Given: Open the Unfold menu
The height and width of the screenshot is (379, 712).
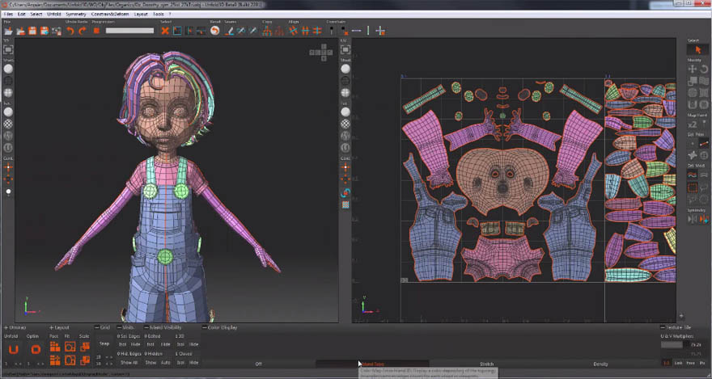Looking at the screenshot, I should click(54, 14).
